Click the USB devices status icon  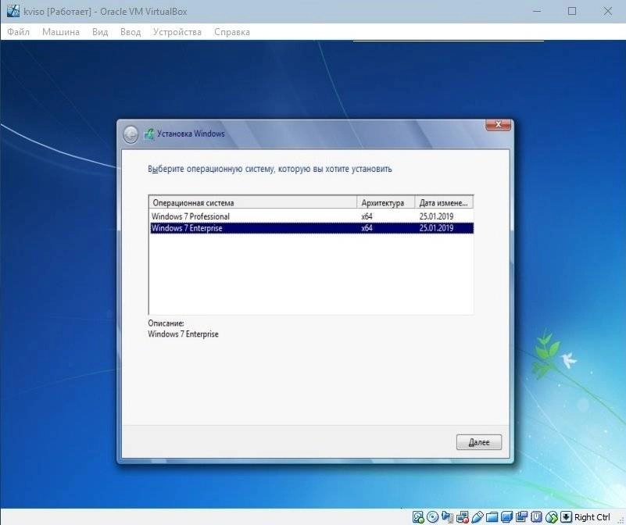point(478,517)
